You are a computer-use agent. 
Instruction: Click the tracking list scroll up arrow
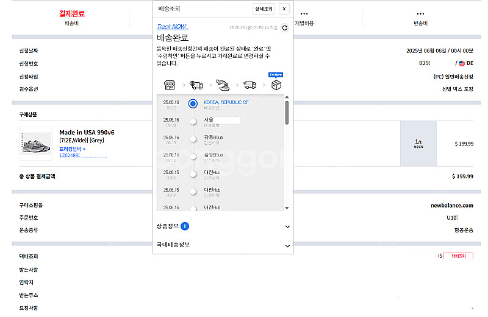pos(287,97)
